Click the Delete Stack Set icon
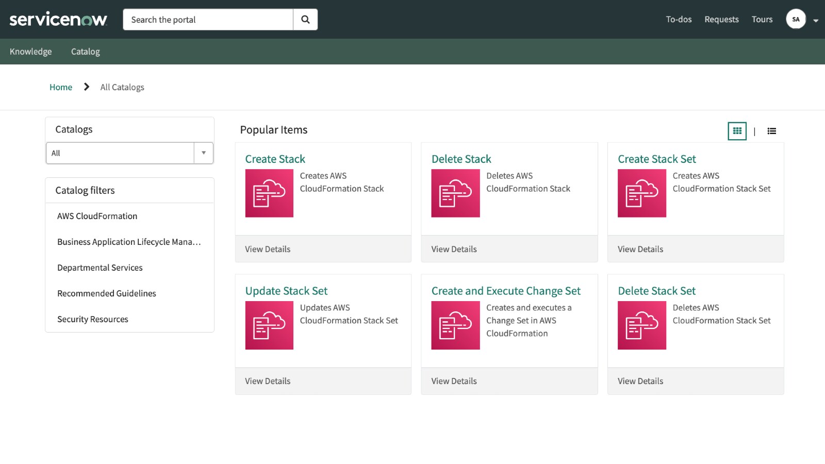The height and width of the screenshot is (464, 825). [642, 325]
